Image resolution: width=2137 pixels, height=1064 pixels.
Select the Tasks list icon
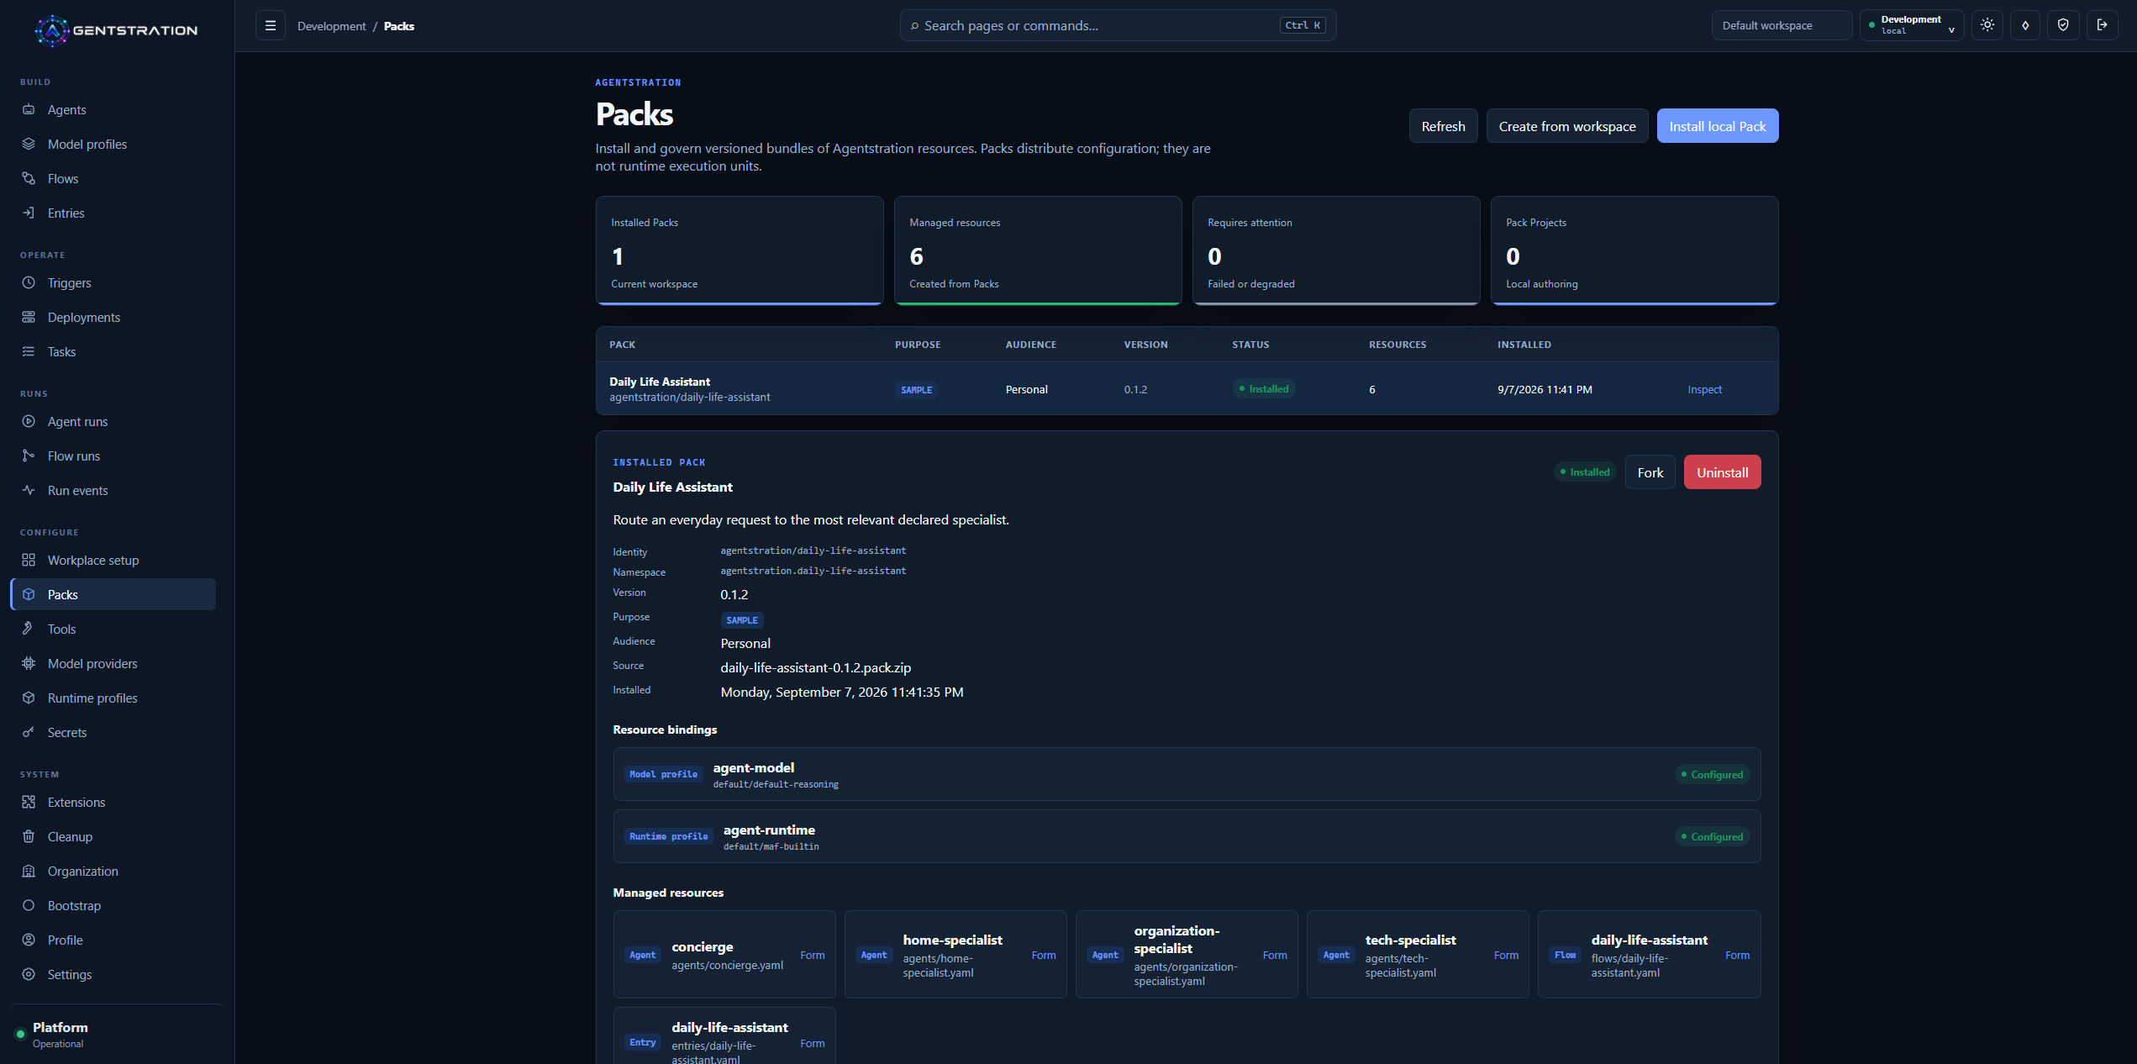(x=29, y=351)
